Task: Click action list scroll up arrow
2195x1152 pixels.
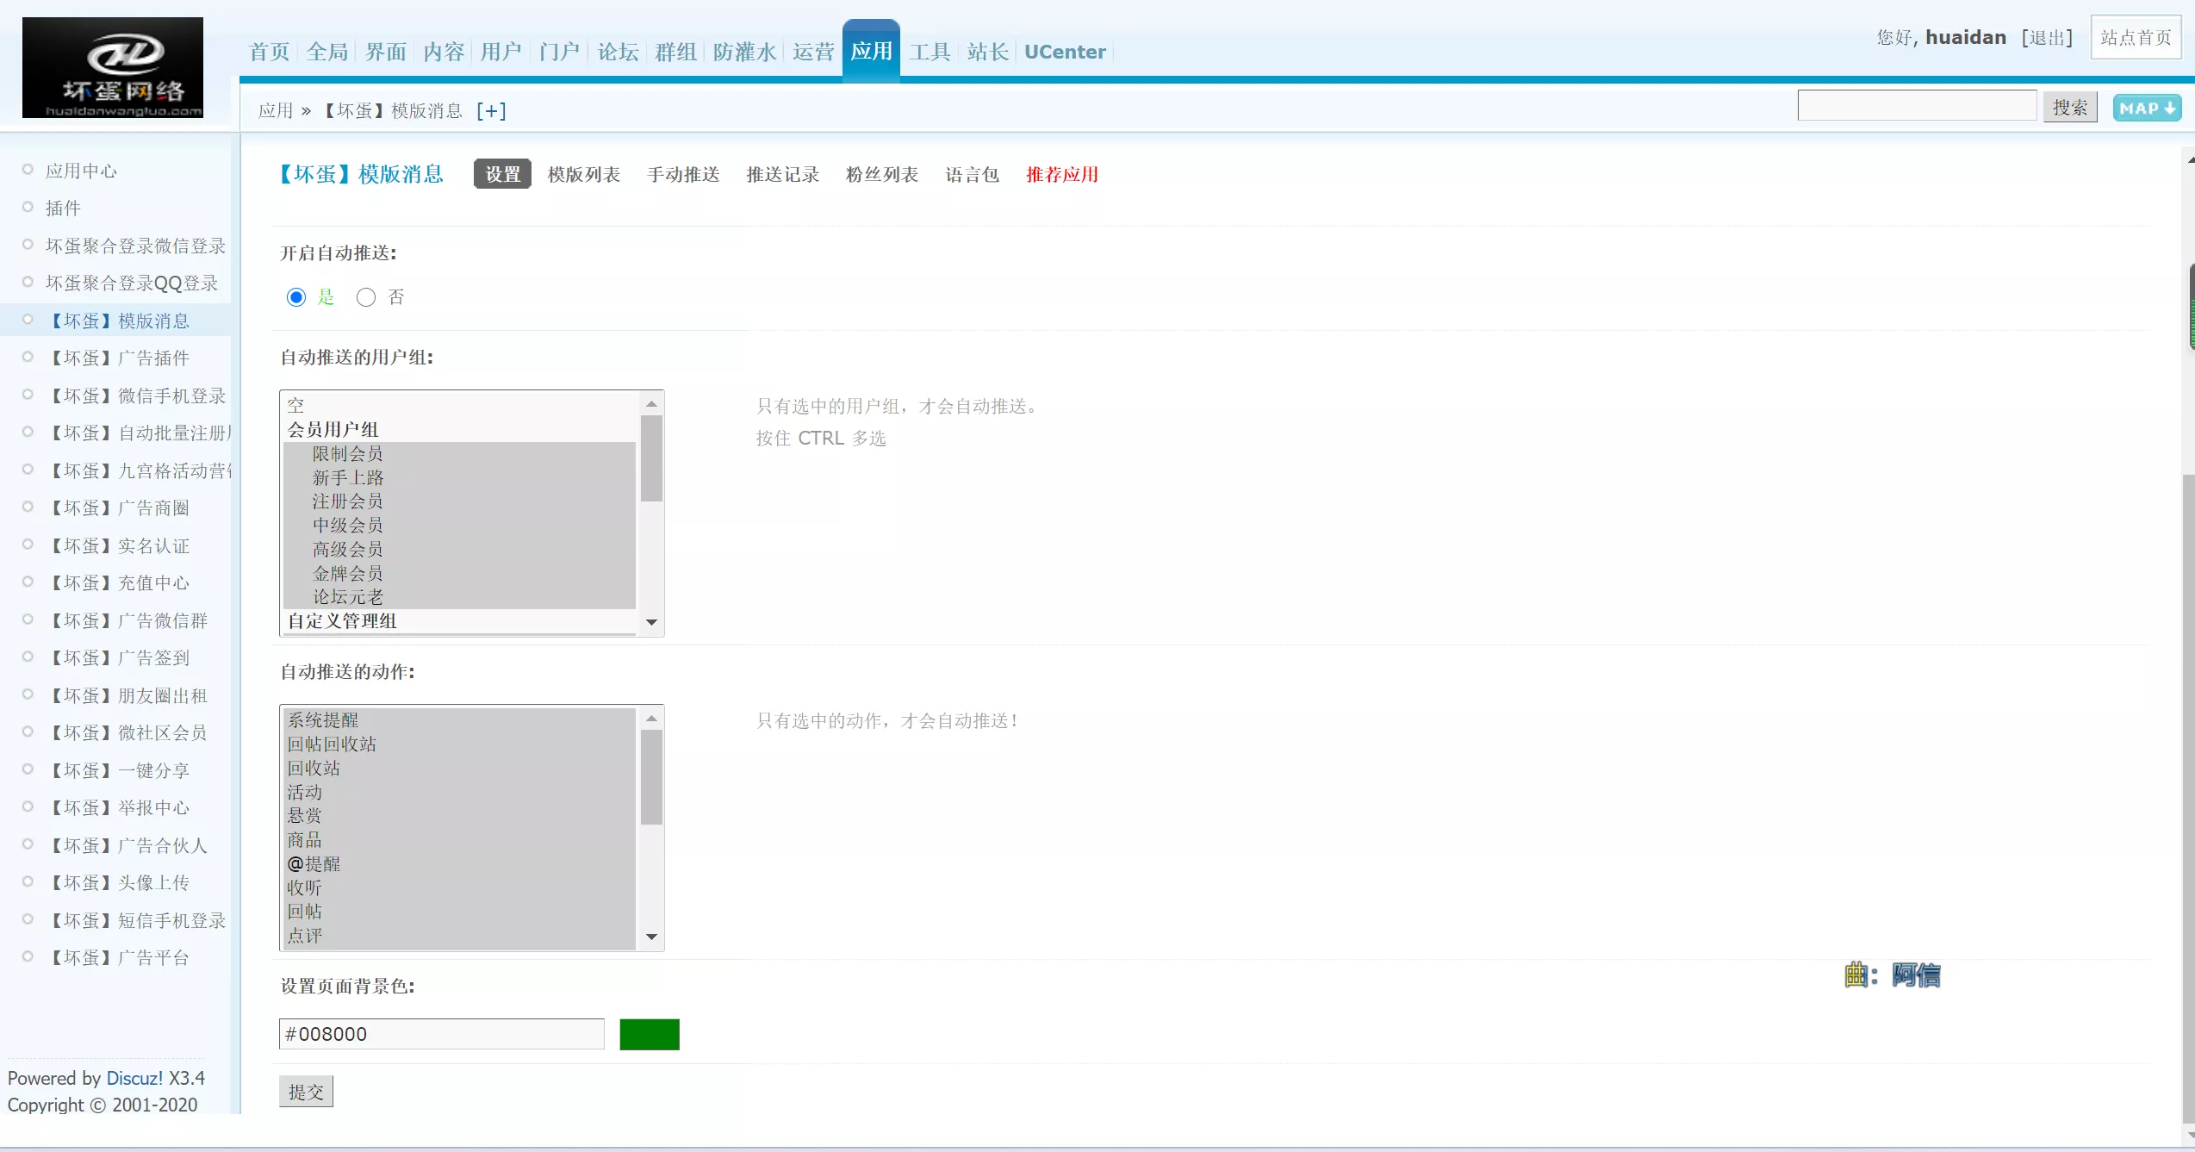Action: 651,719
